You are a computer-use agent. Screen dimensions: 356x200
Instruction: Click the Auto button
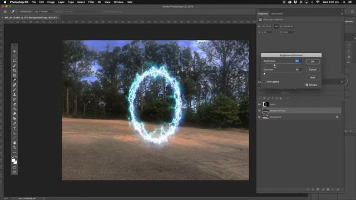pos(313,78)
